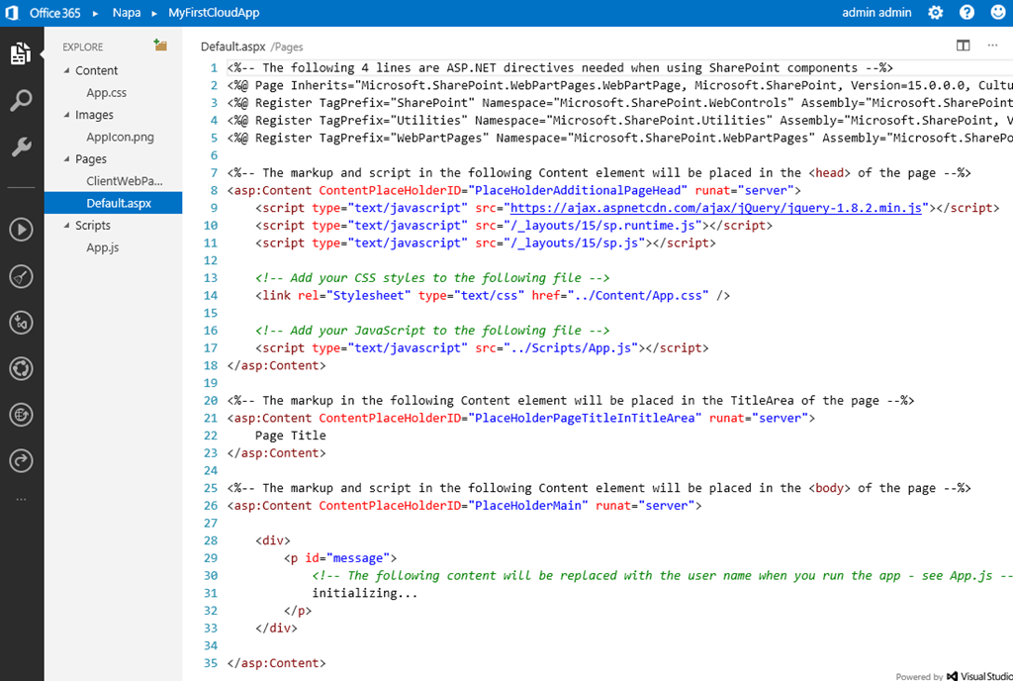Collapse the Images folder arrow
This screenshot has width=1013, height=681.
(x=66, y=115)
